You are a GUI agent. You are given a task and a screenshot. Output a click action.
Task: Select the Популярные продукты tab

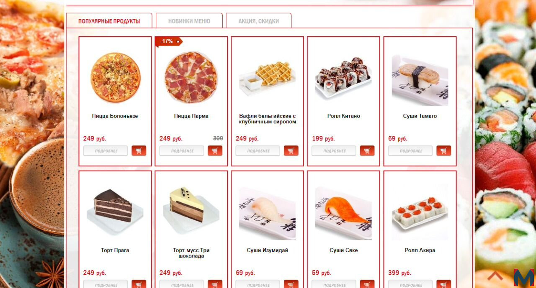click(109, 21)
